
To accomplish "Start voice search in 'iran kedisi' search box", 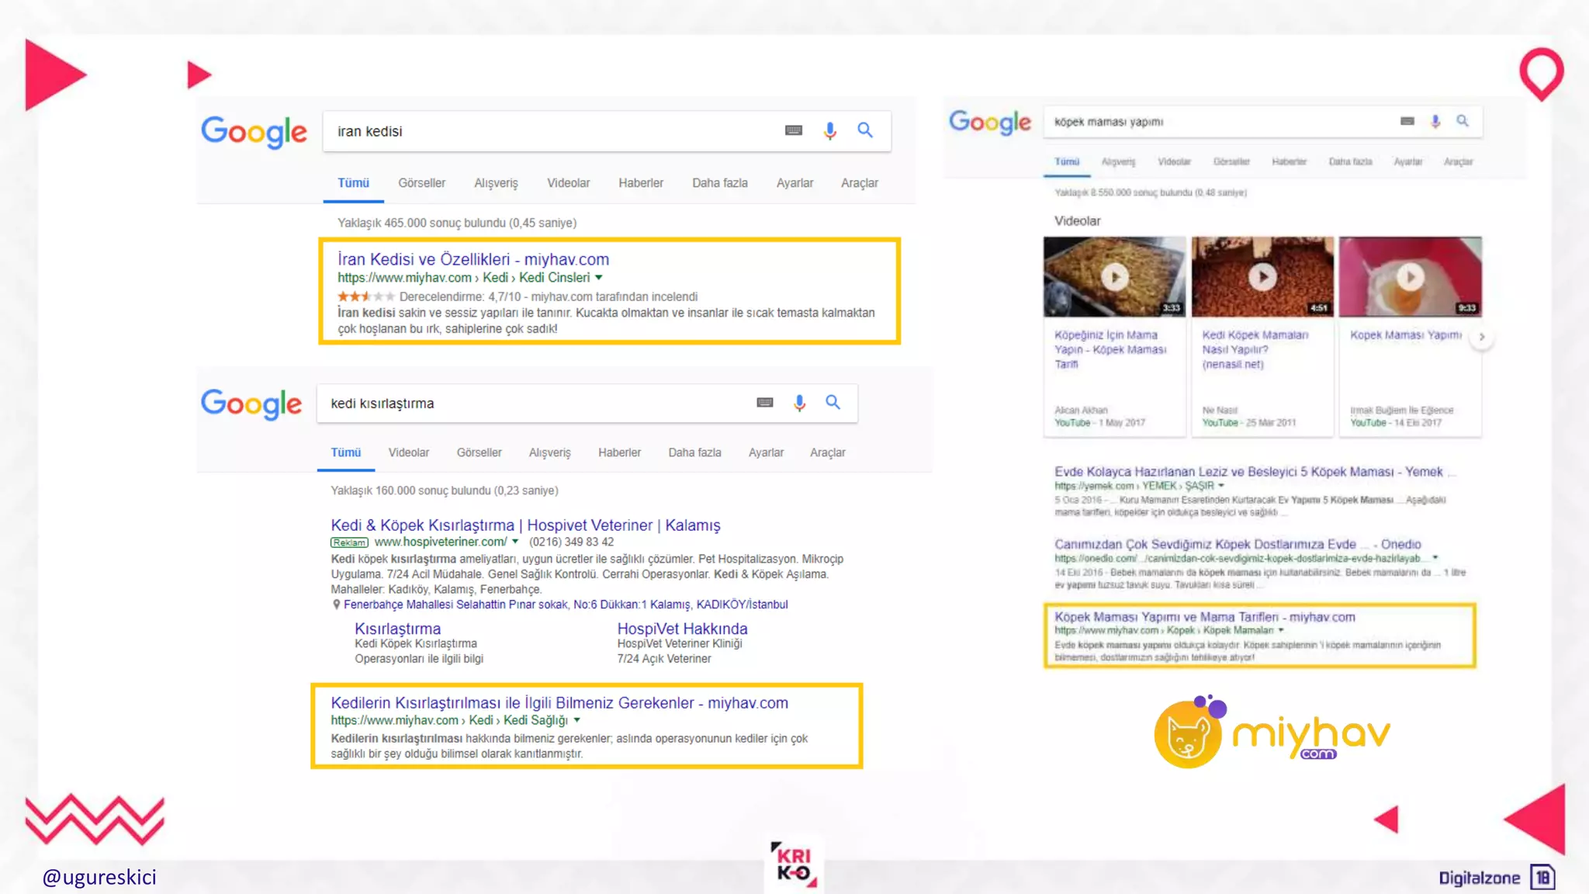I will click(x=830, y=130).
